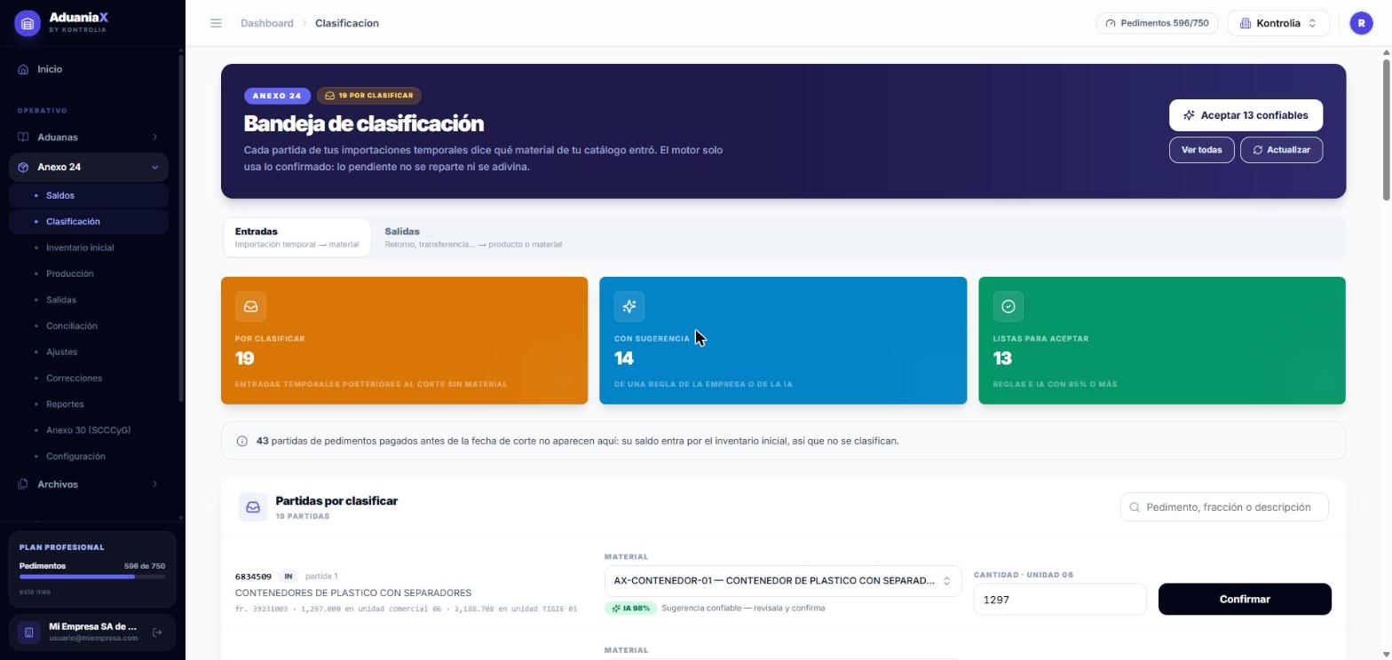Open the Kontrolia organization switcher

pyautogui.click(x=1278, y=23)
